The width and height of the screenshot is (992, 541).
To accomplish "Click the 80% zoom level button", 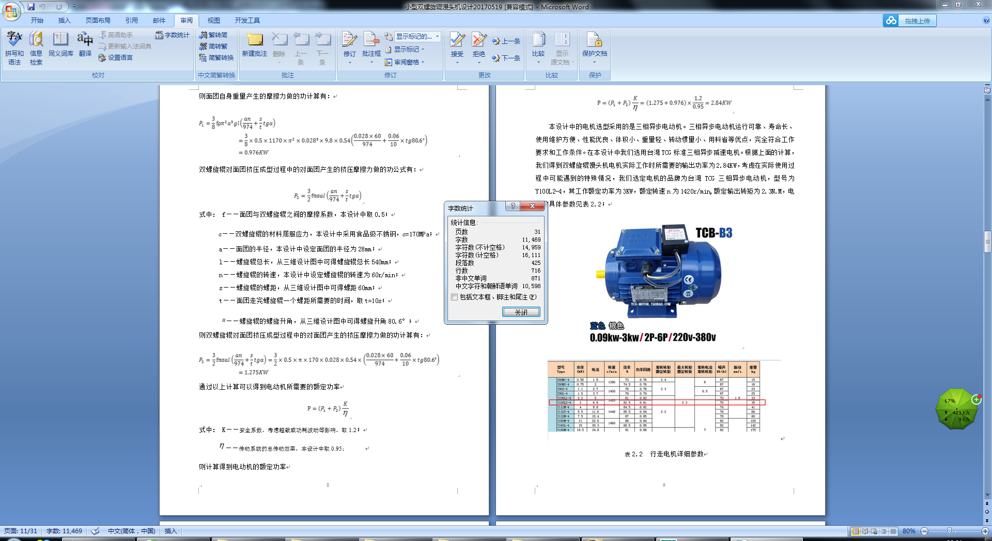I will [x=909, y=531].
